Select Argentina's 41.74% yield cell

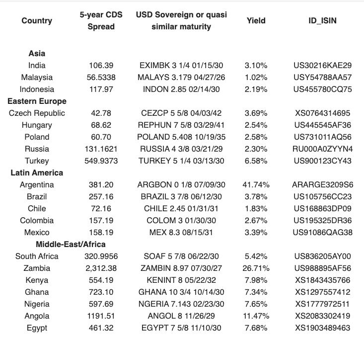click(256, 184)
